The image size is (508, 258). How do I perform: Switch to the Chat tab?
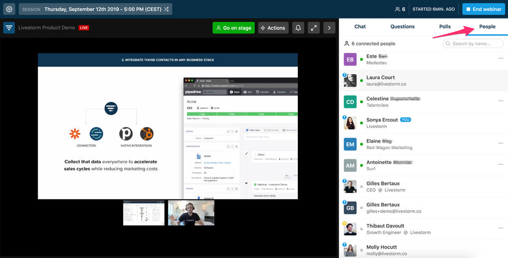(x=360, y=26)
